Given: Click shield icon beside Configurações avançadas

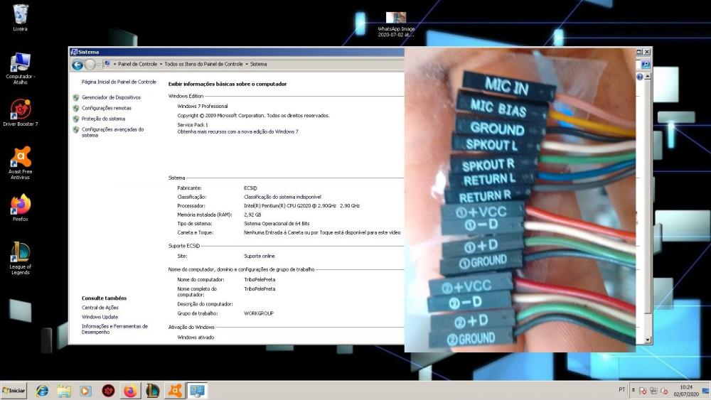Looking at the screenshot, I should [76, 130].
